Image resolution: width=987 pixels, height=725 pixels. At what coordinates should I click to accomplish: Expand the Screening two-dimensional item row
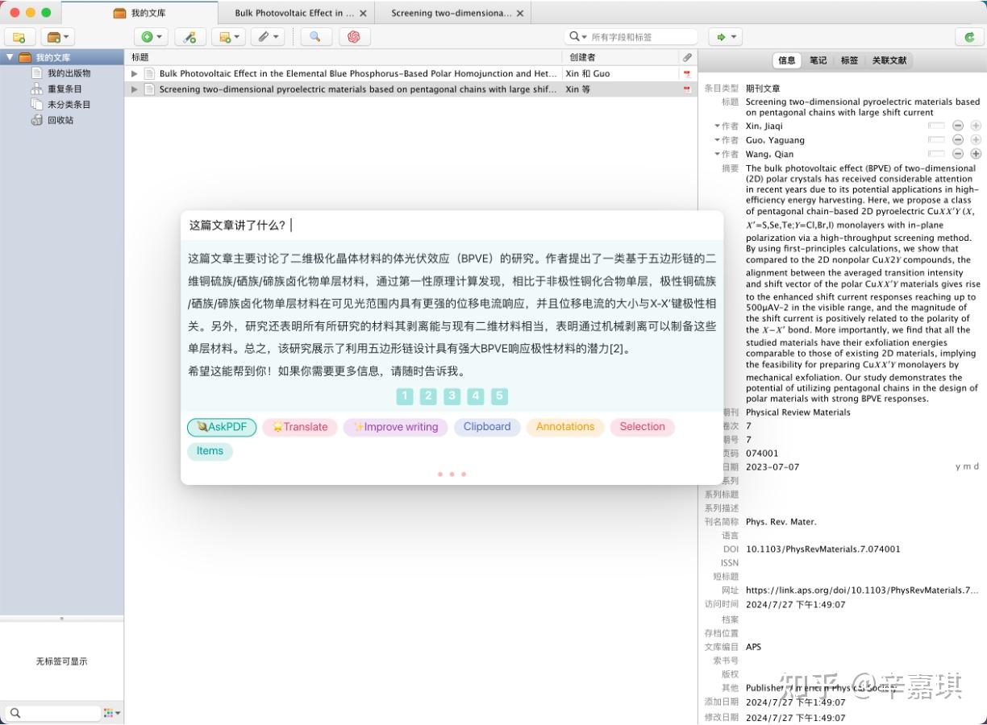click(135, 89)
